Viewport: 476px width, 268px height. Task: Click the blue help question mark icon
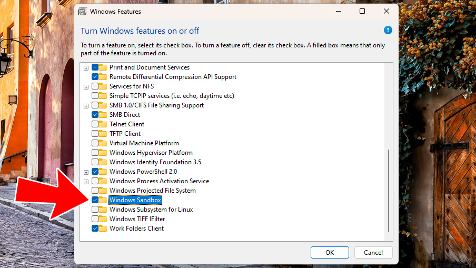[x=388, y=30]
